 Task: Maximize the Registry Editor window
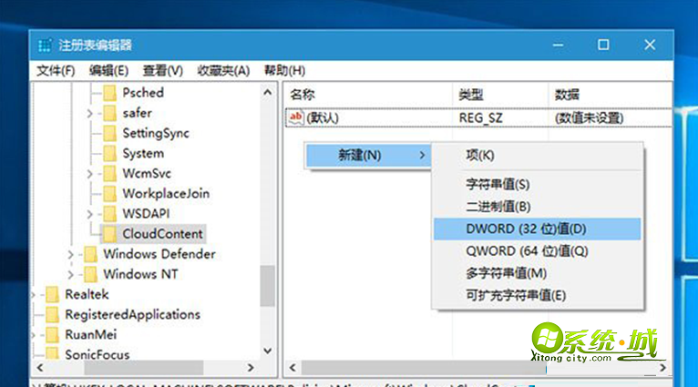[603, 45]
